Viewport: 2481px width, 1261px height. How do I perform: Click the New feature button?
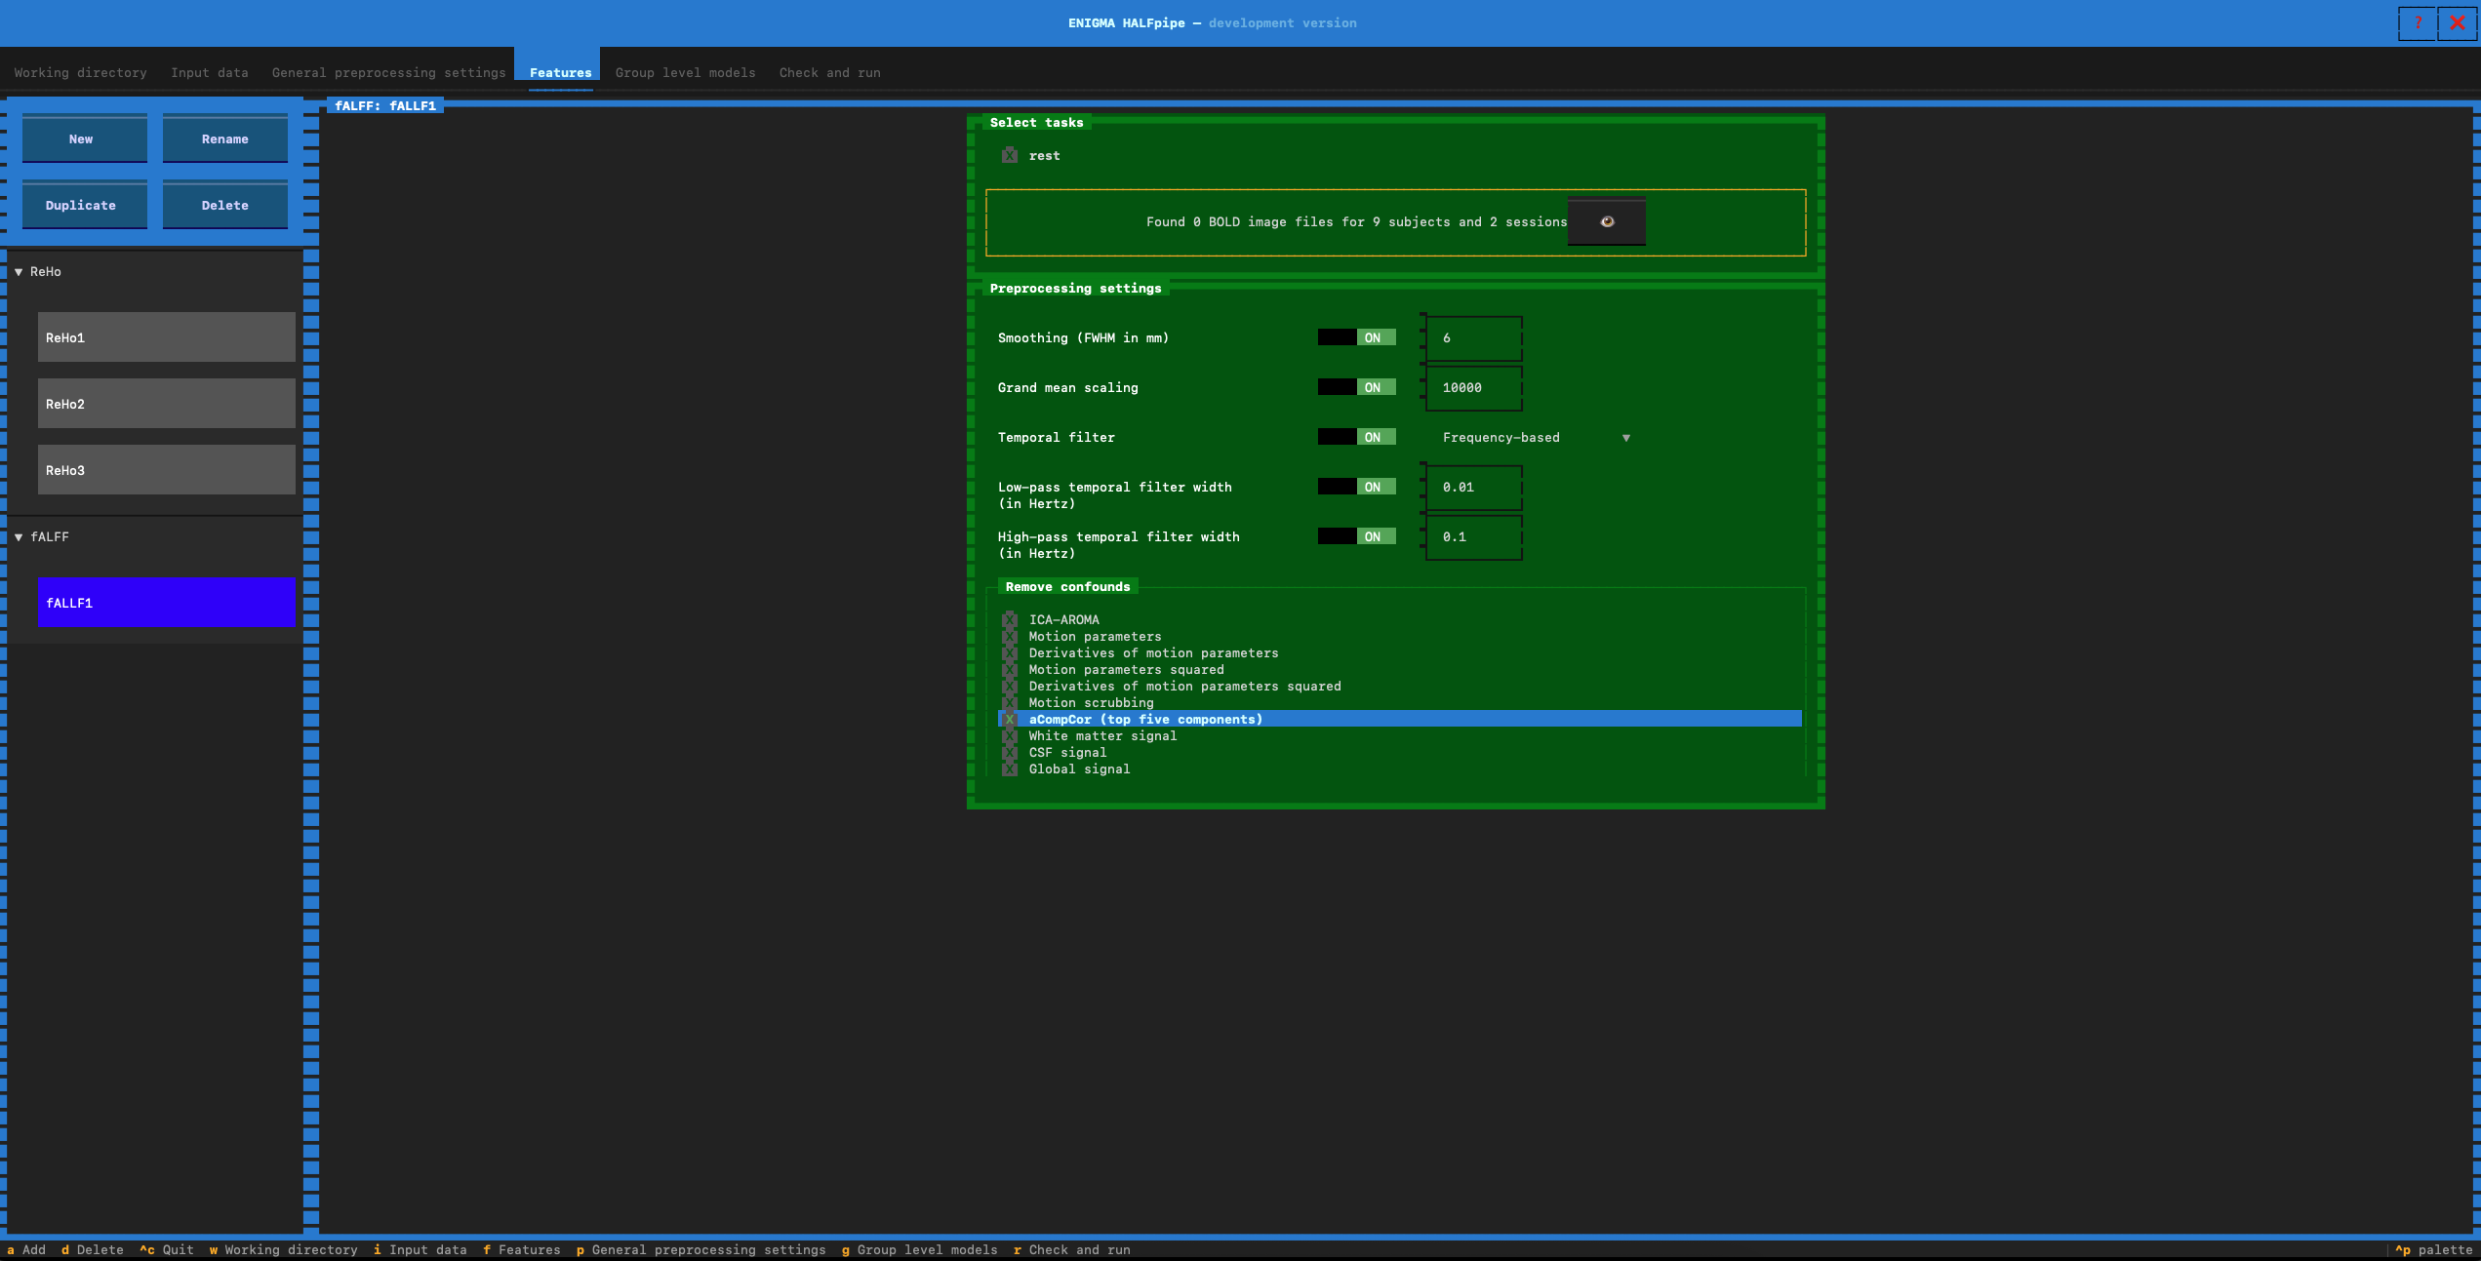coord(85,138)
